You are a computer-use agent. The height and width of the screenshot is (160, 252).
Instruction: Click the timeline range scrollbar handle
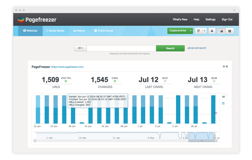(x=202, y=141)
